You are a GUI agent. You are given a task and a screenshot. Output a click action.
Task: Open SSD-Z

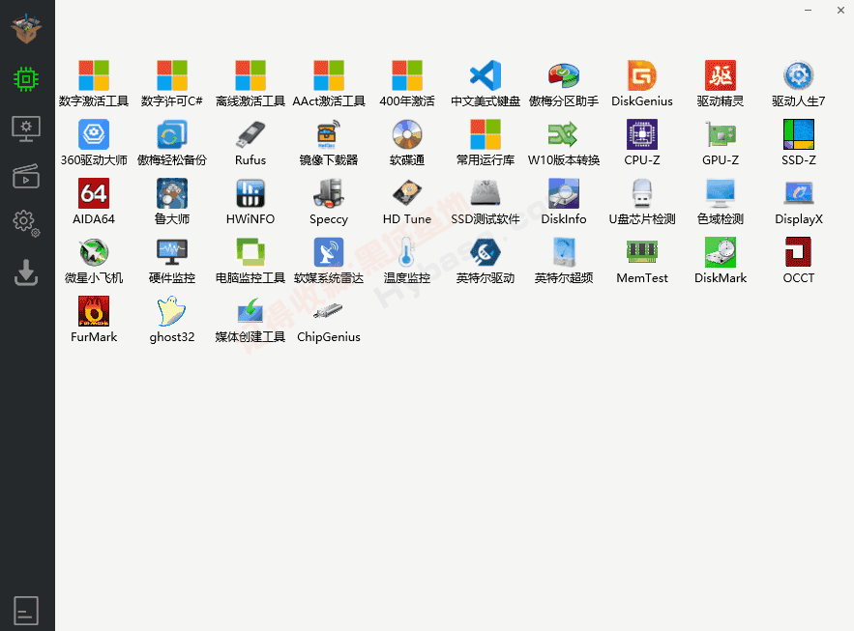point(799,142)
